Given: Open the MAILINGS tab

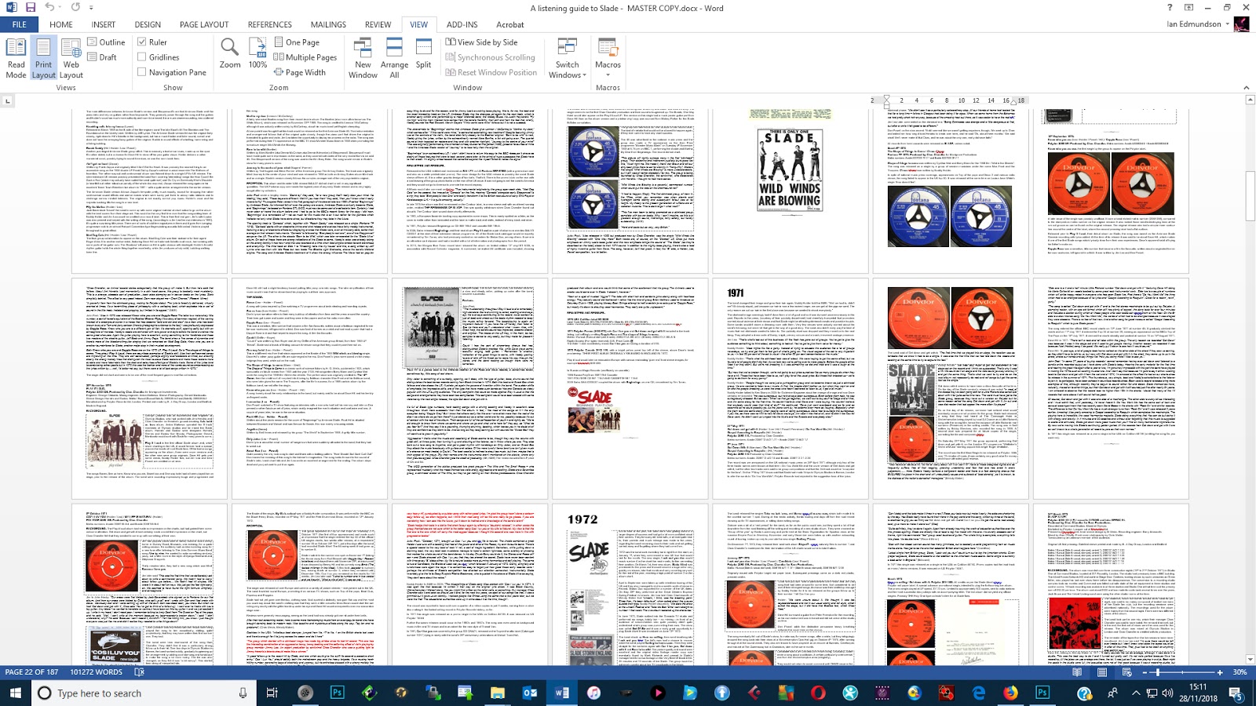Looking at the screenshot, I should pos(328,24).
